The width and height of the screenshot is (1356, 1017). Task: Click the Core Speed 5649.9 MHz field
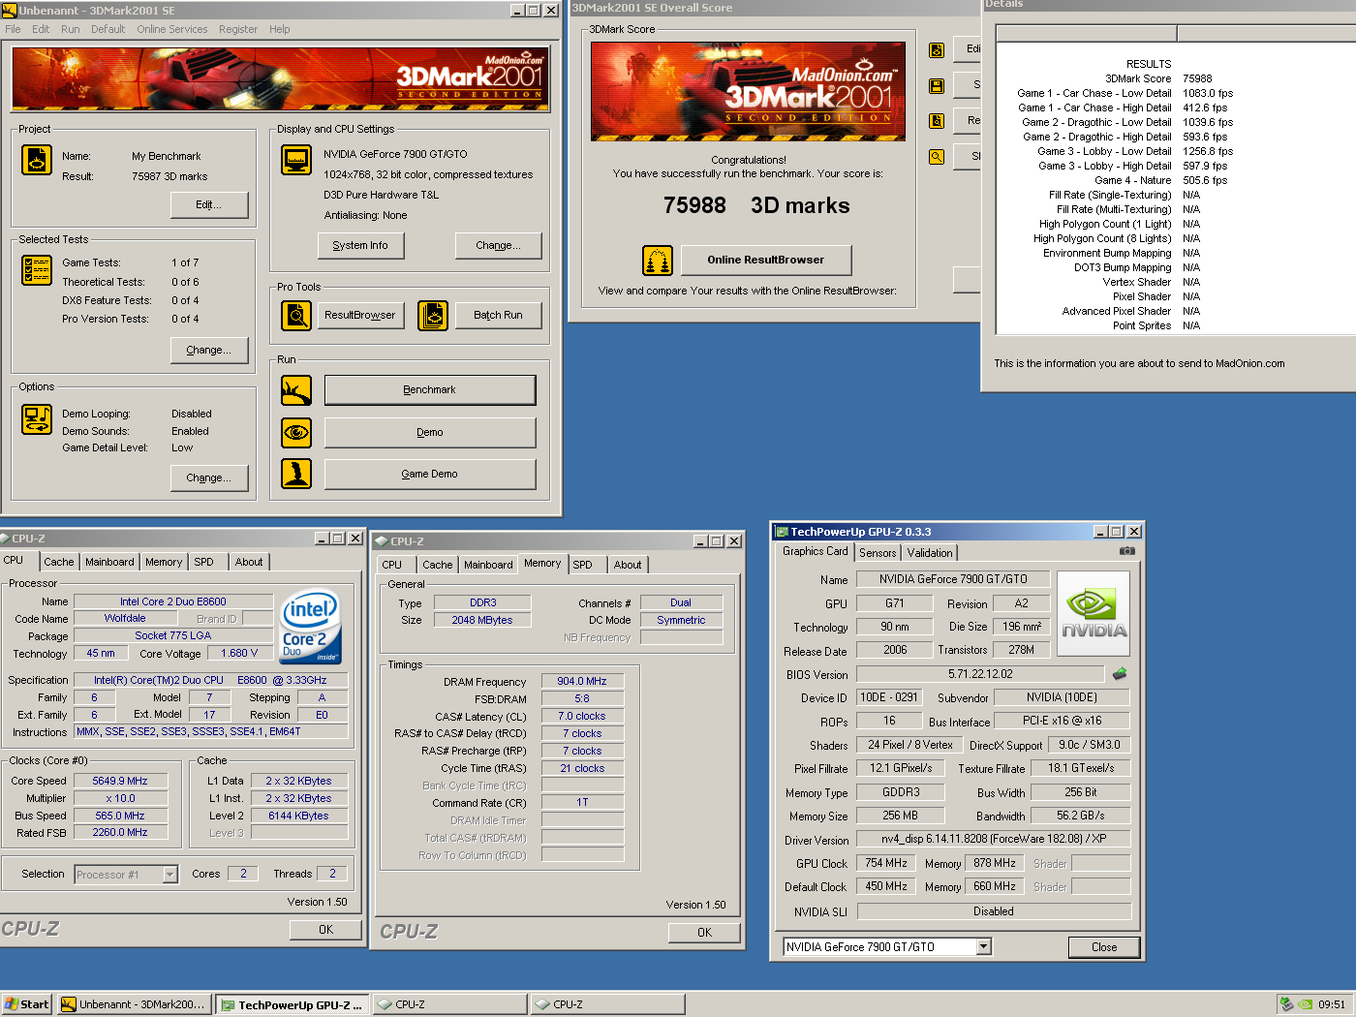(x=120, y=781)
